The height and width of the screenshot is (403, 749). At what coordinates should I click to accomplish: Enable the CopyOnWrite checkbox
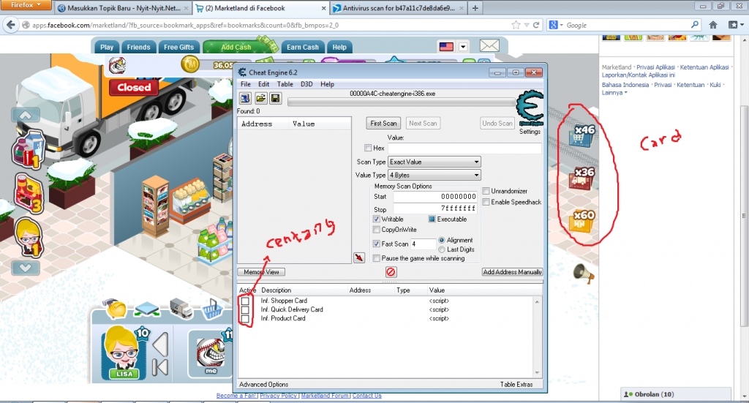[x=377, y=230]
